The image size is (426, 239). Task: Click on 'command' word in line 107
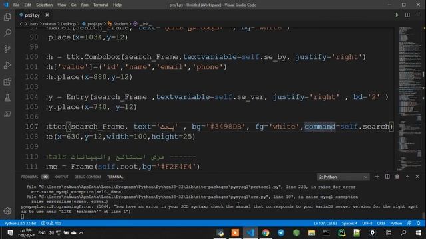point(320,127)
